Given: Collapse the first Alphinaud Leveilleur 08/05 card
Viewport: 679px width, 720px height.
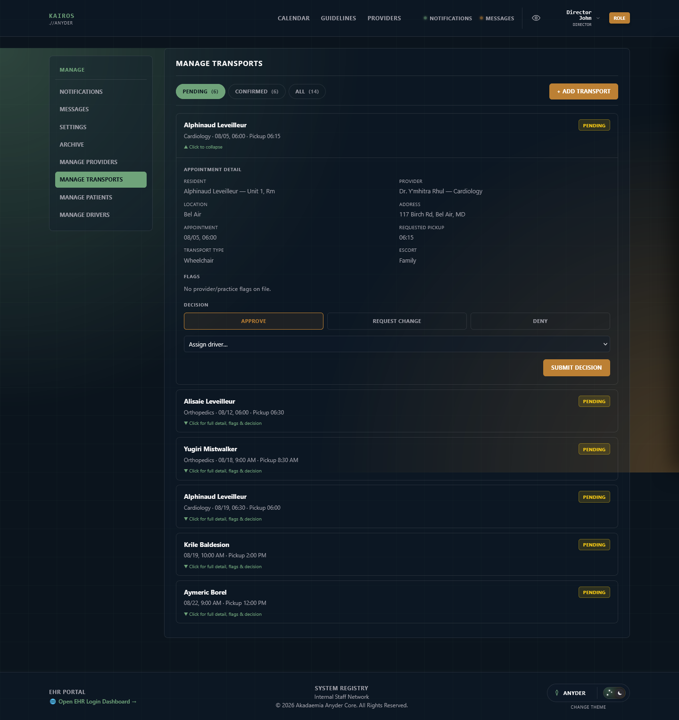Looking at the screenshot, I should click(x=203, y=147).
